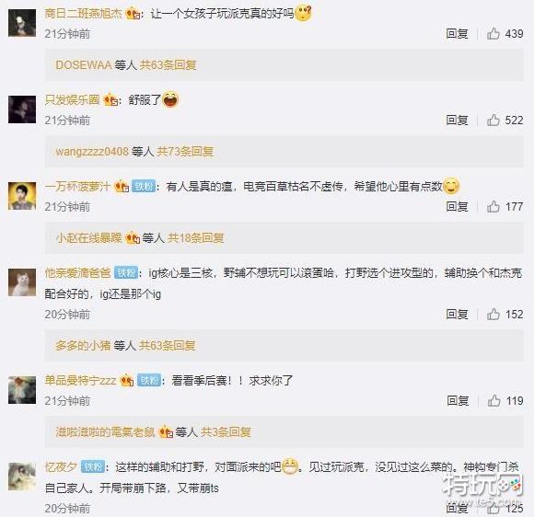
Task: Expand the 共18条回复 replies thread
Action: [195, 238]
